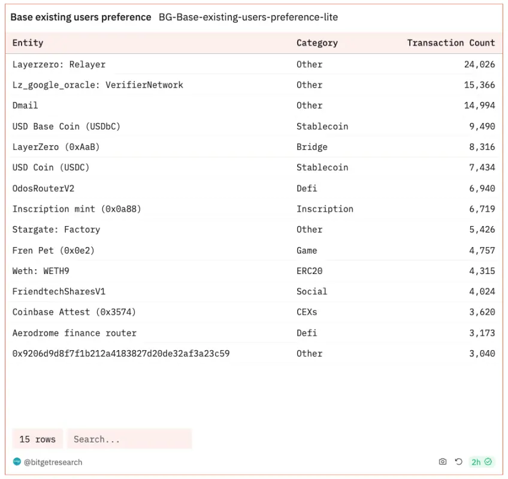The image size is (508, 479).
Task: Select the 24,026 transaction count cell
Action: click(x=479, y=64)
